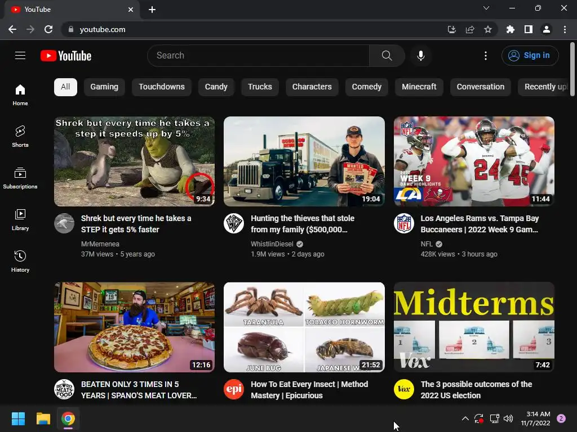Viewport: 577px width, 432px height.
Task: Click the install app icon in address bar
Action: [x=451, y=29]
